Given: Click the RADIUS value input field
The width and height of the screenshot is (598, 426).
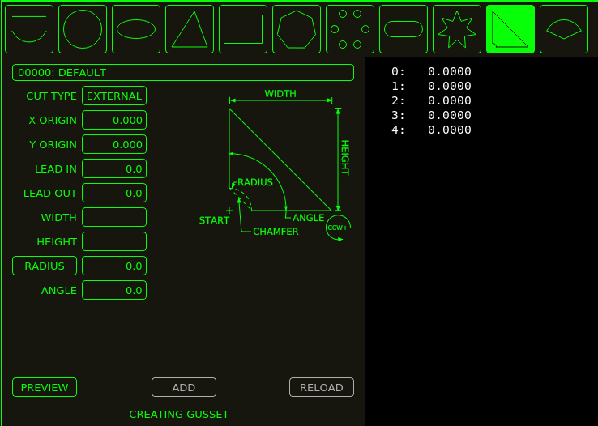Looking at the screenshot, I should tap(114, 266).
